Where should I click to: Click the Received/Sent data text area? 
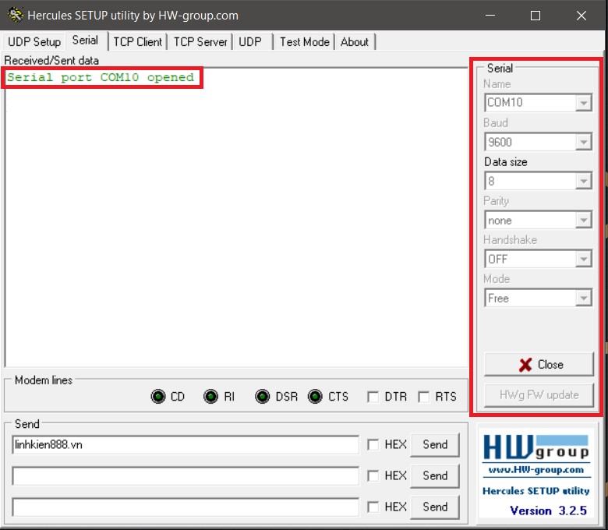(x=235, y=217)
